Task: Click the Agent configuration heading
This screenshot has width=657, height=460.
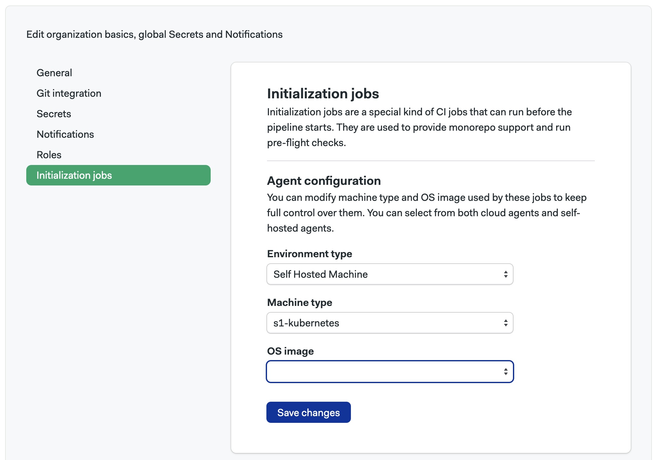Action: coord(324,181)
